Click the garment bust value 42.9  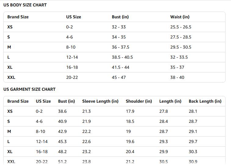coord(62,131)
